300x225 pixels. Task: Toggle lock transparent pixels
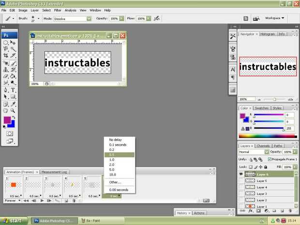click(x=251, y=167)
